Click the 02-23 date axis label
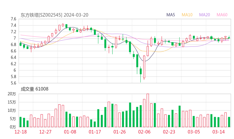234x139 pixels. pos(169,132)
